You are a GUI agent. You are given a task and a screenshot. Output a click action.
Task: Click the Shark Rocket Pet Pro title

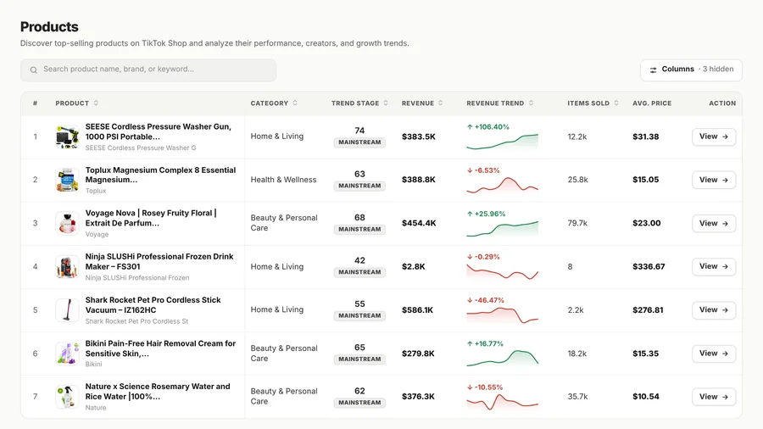(153, 305)
